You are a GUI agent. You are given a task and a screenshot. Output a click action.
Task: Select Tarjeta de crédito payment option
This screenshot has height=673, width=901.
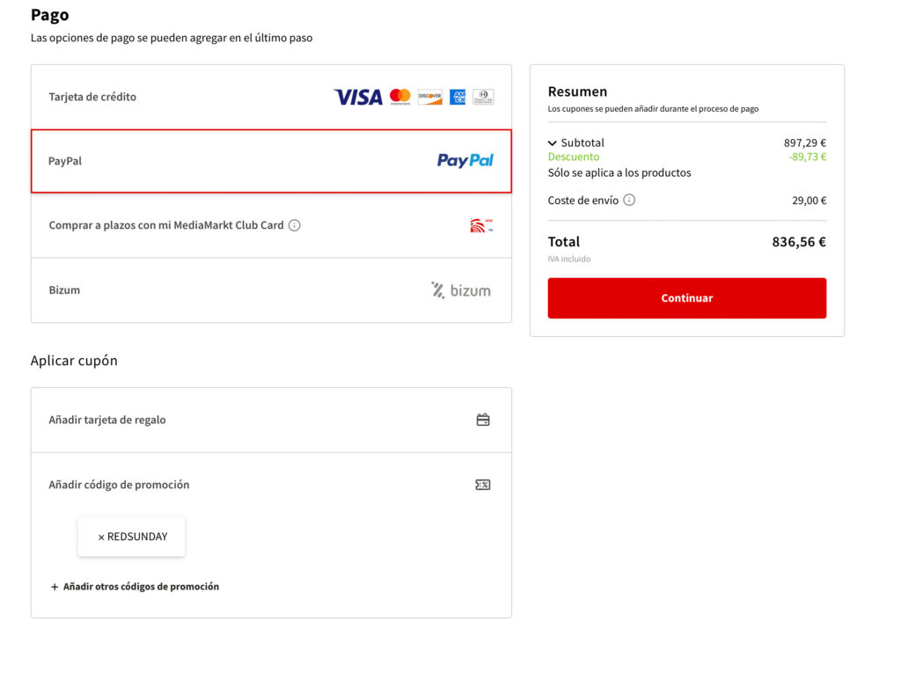271,97
